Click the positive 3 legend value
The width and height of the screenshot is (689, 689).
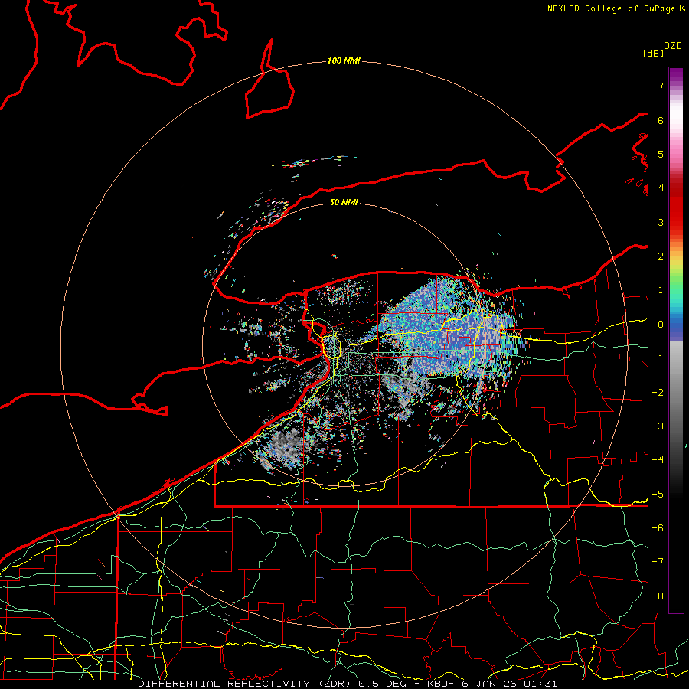pos(661,222)
